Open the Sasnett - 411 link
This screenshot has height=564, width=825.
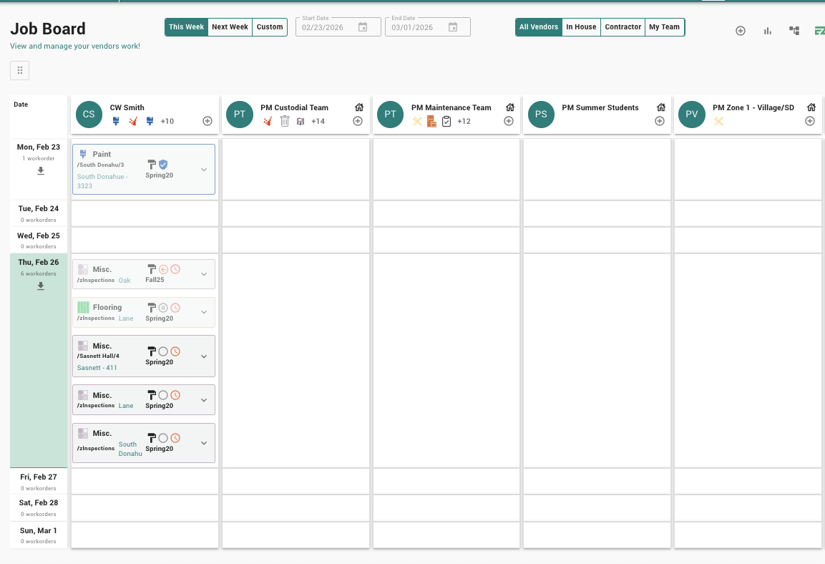click(x=97, y=368)
